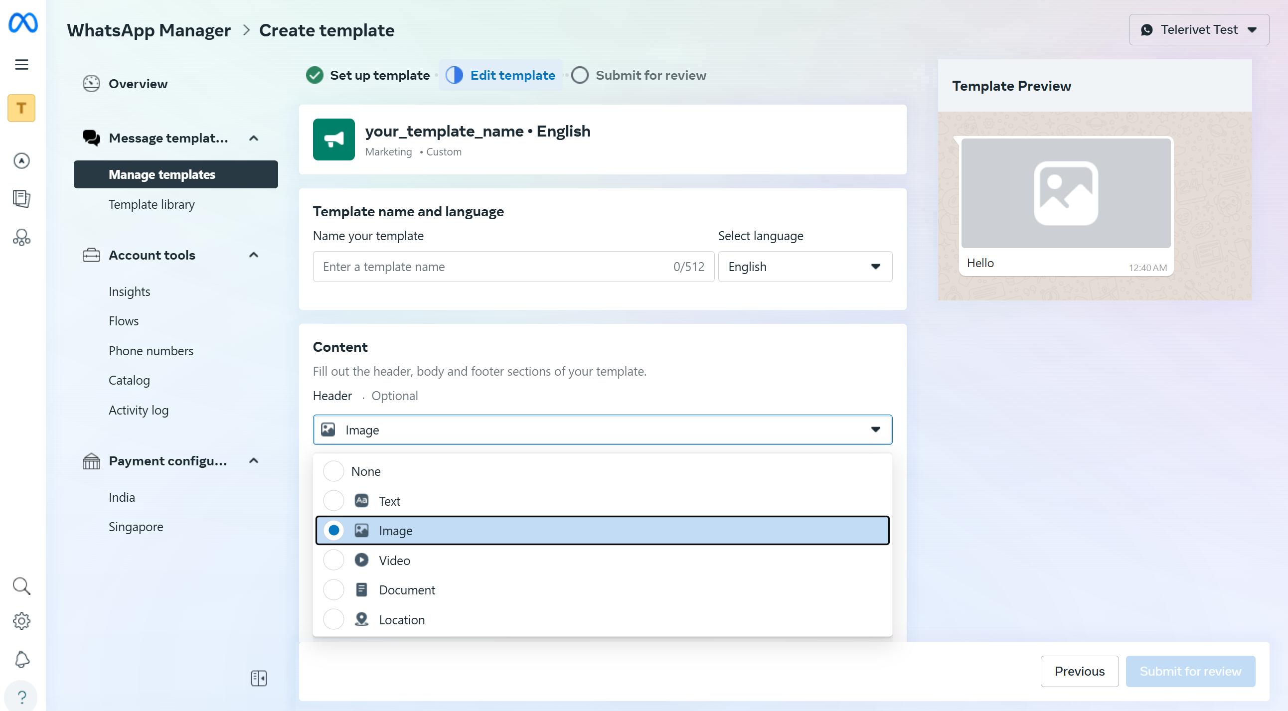Open the stacked pages icon in left rail

(21, 199)
